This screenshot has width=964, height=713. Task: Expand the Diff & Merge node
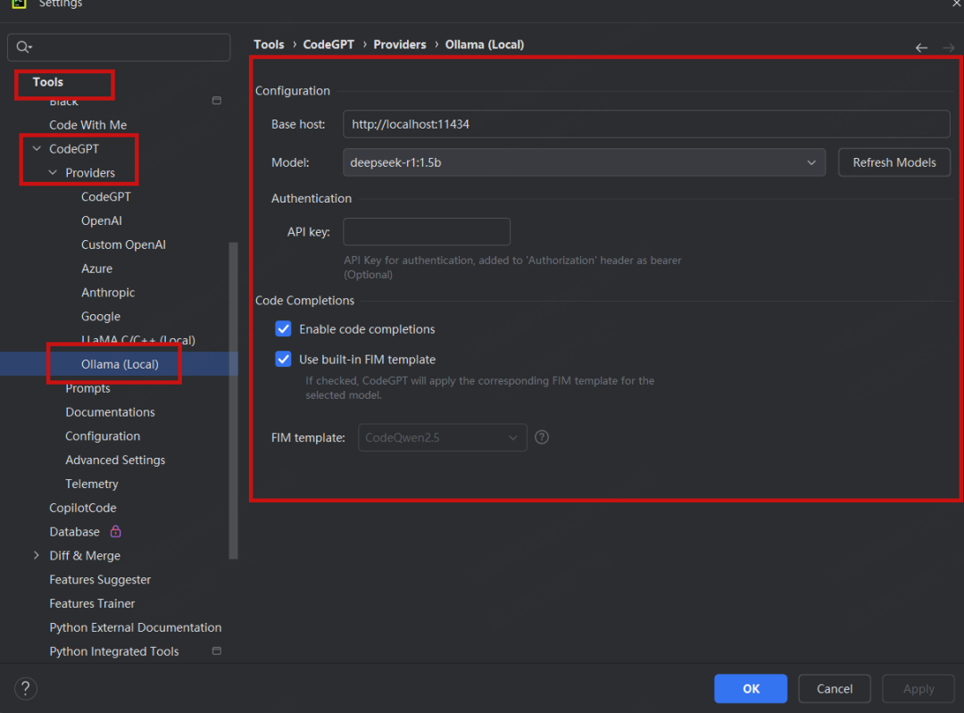point(37,555)
